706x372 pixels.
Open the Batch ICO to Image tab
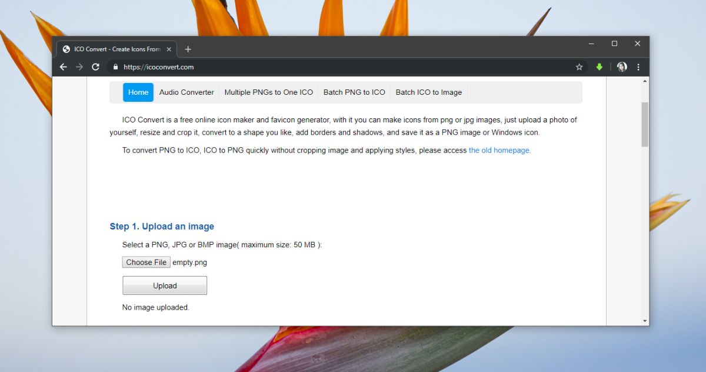pyautogui.click(x=428, y=92)
